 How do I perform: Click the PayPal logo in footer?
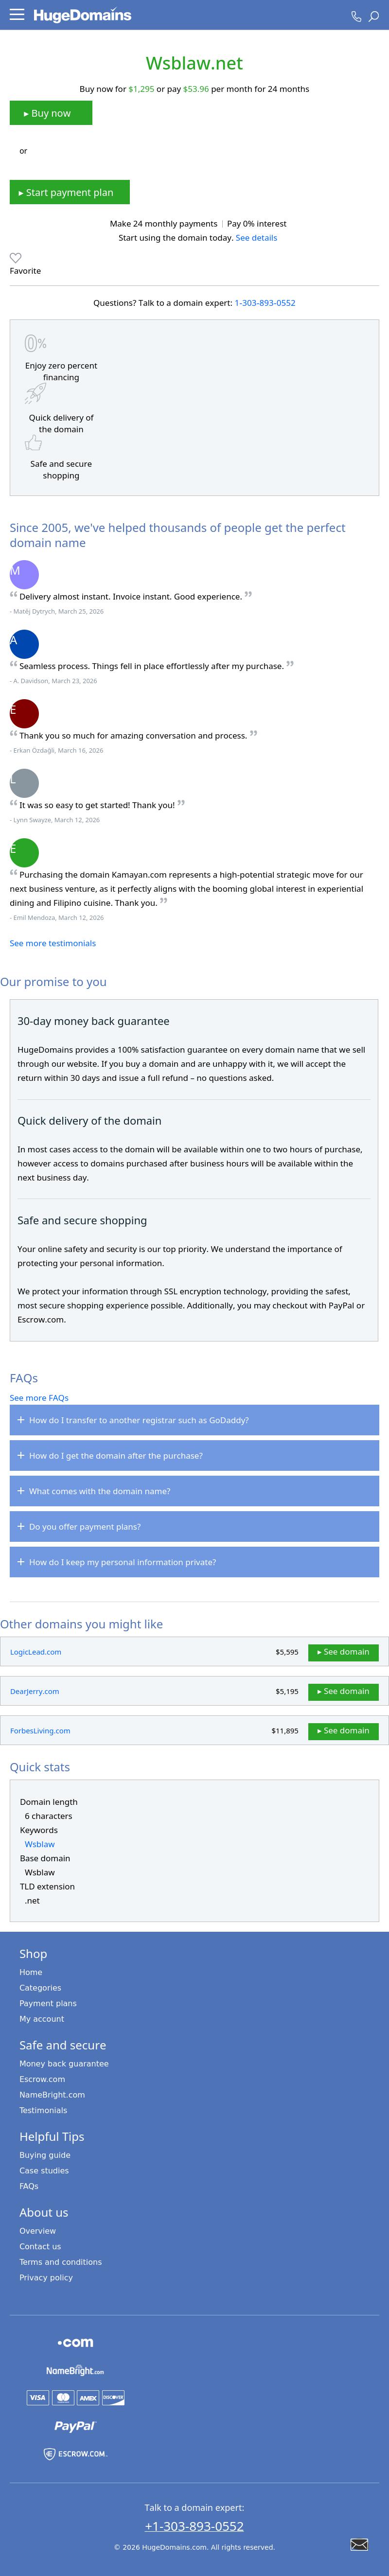74,2425
